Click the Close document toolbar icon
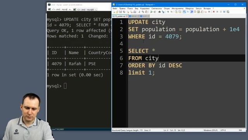248x140 pixels. [128, 12]
